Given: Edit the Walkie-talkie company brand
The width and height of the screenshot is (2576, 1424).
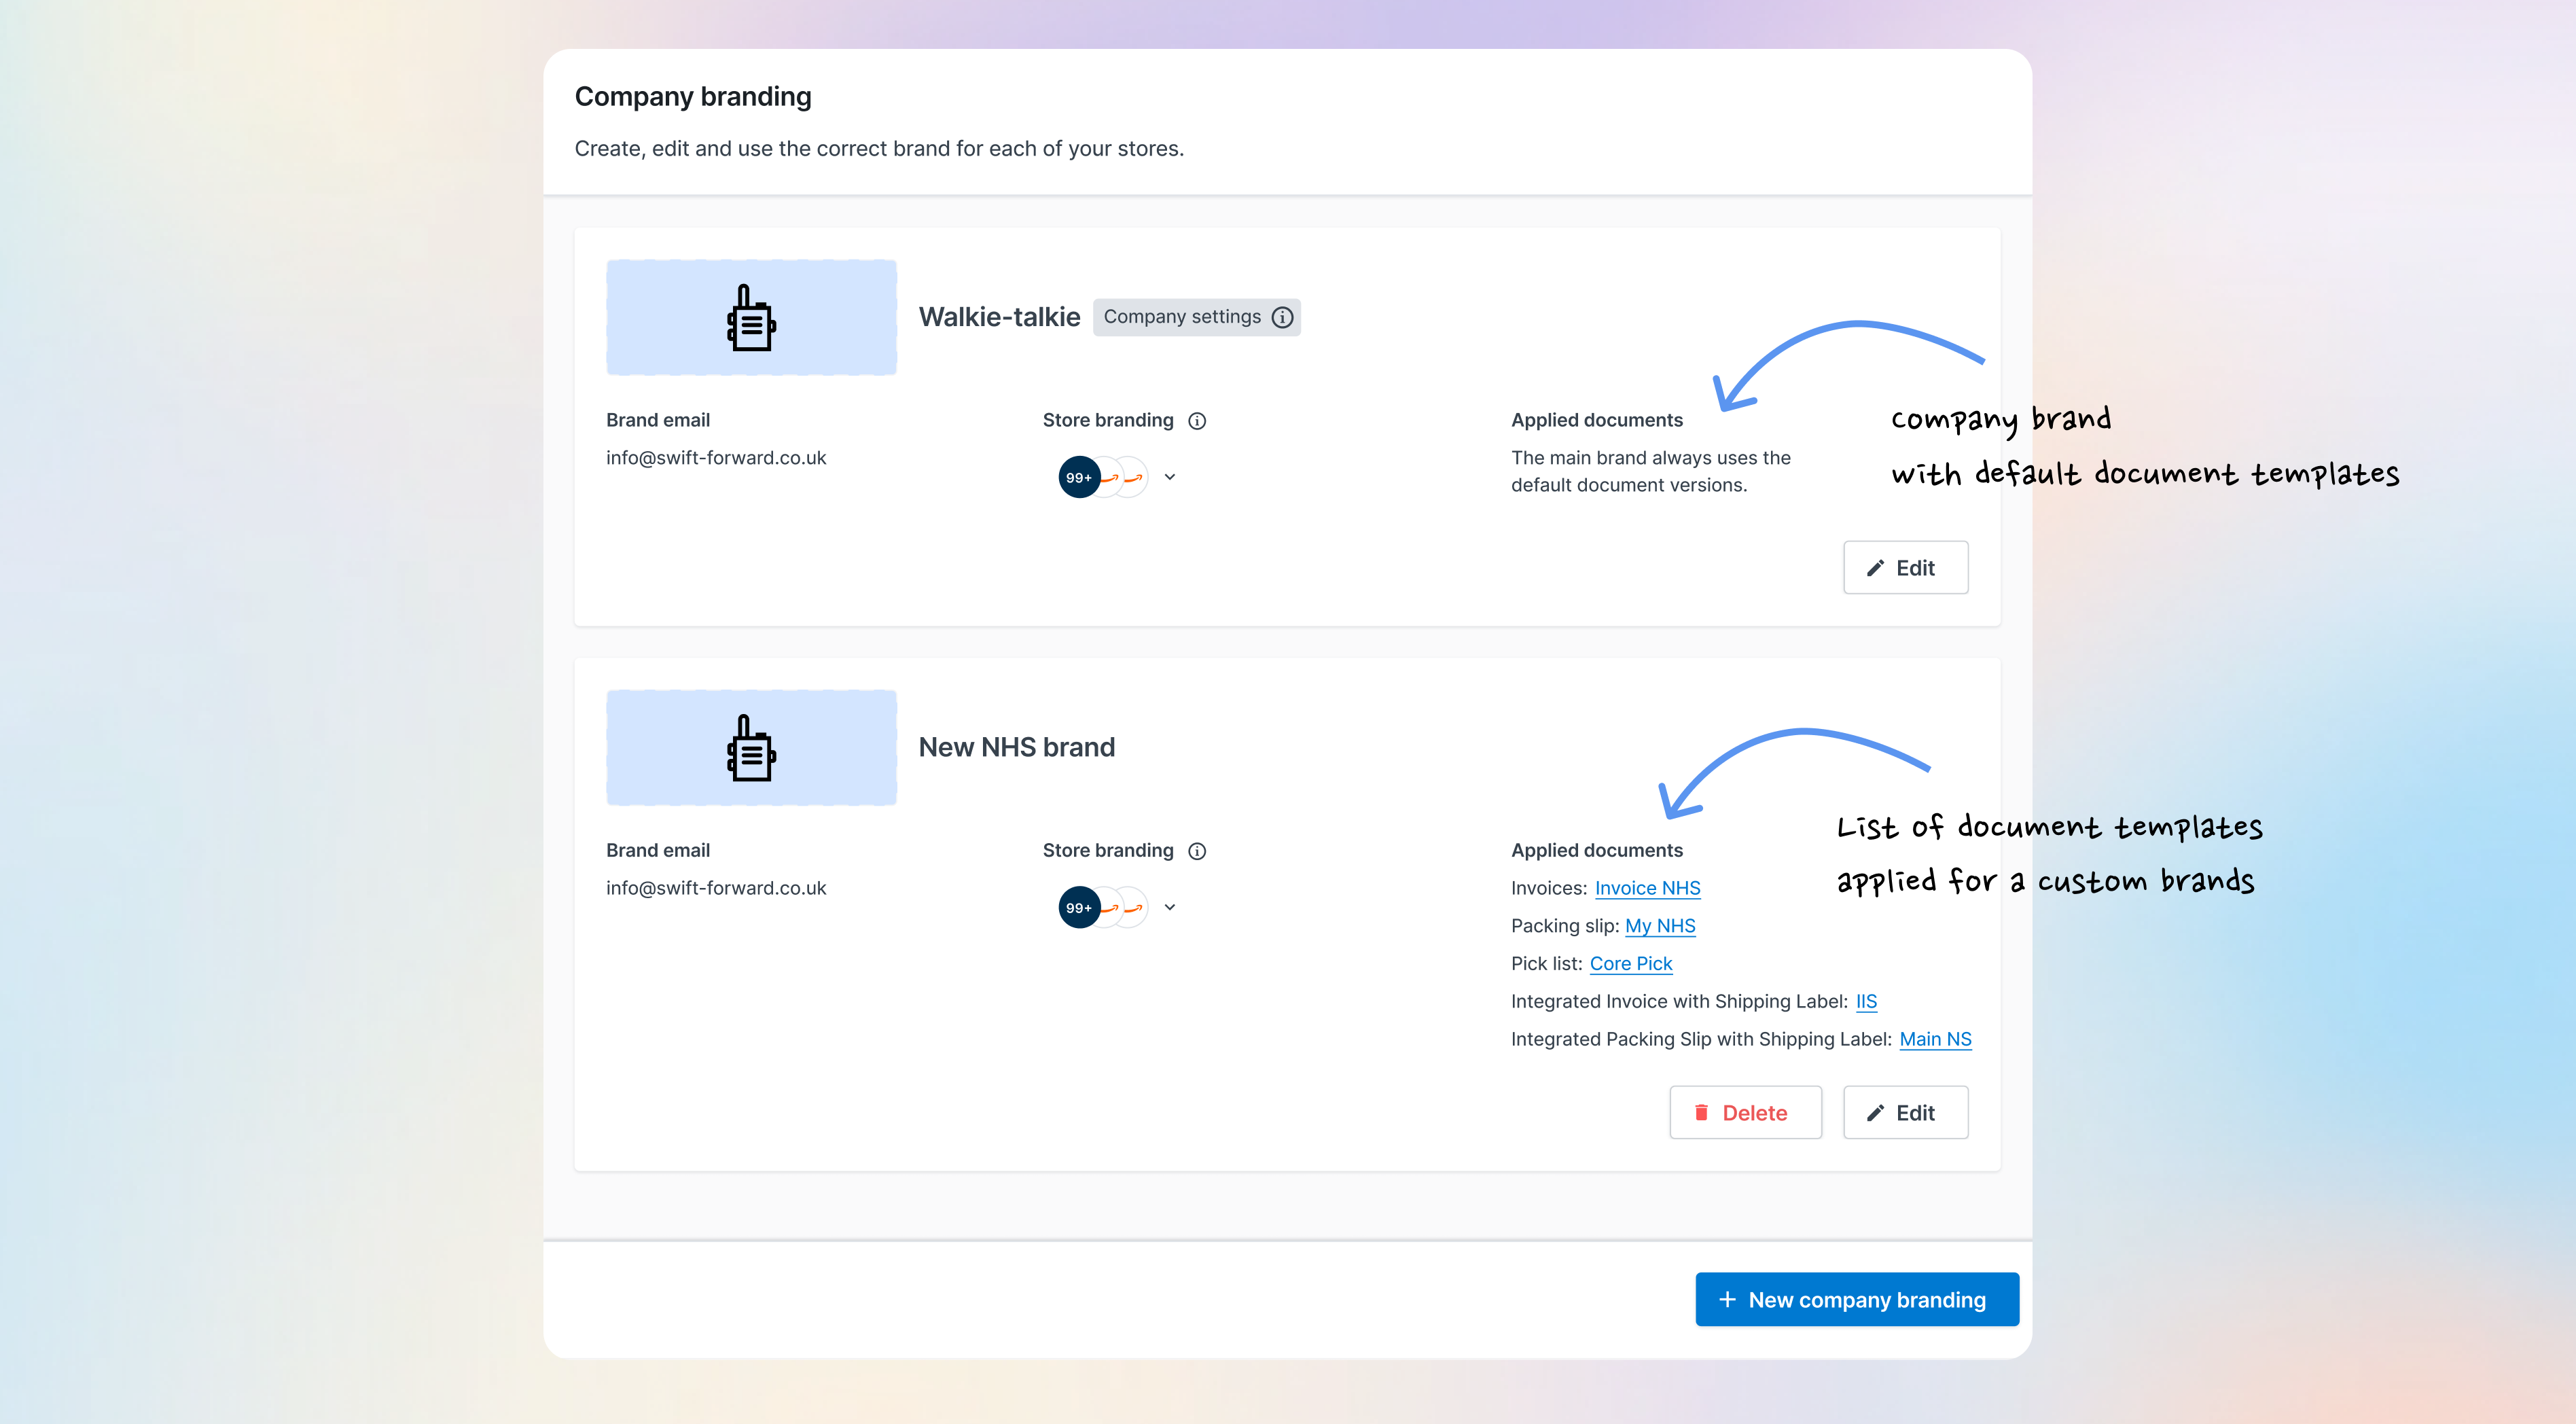Looking at the screenshot, I should click(1905, 568).
